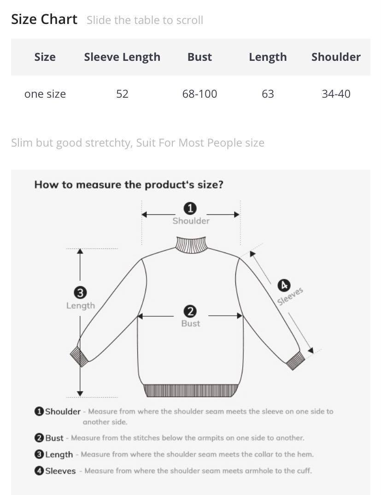
Task: Click the 34-40 shoulder value cell
Action: click(x=336, y=94)
